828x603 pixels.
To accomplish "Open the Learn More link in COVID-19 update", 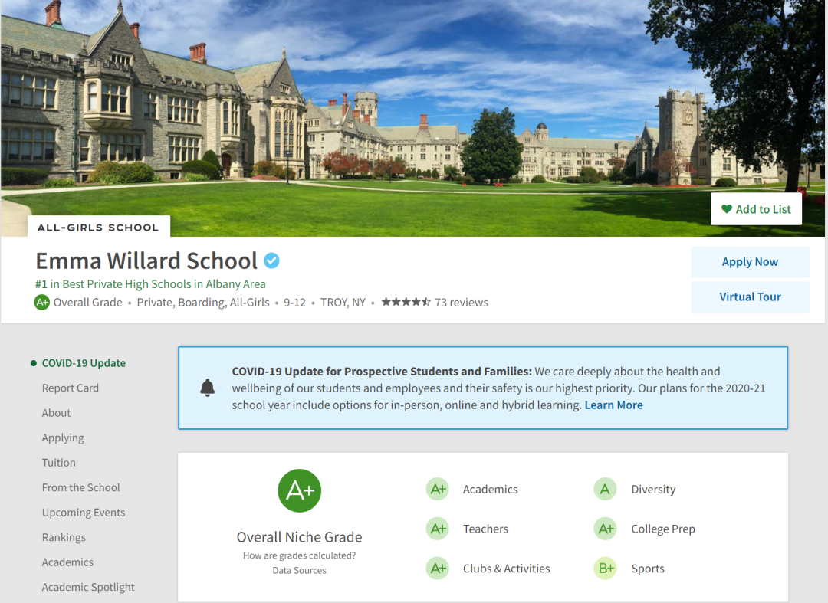I will click(x=613, y=405).
